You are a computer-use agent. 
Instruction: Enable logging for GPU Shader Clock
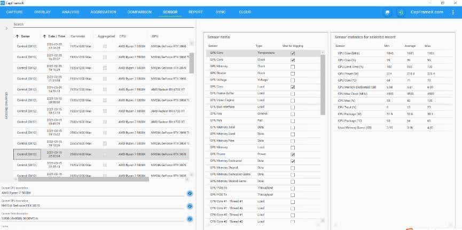coord(293,73)
